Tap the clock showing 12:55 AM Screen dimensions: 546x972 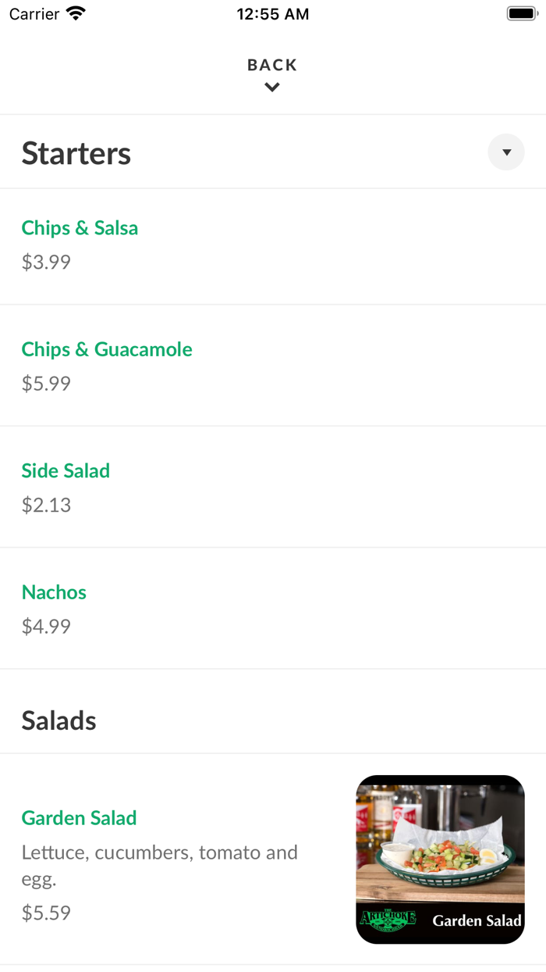click(x=273, y=13)
